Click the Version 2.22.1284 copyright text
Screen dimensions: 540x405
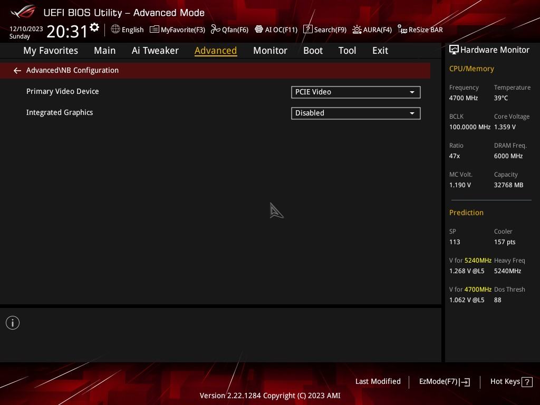270,396
